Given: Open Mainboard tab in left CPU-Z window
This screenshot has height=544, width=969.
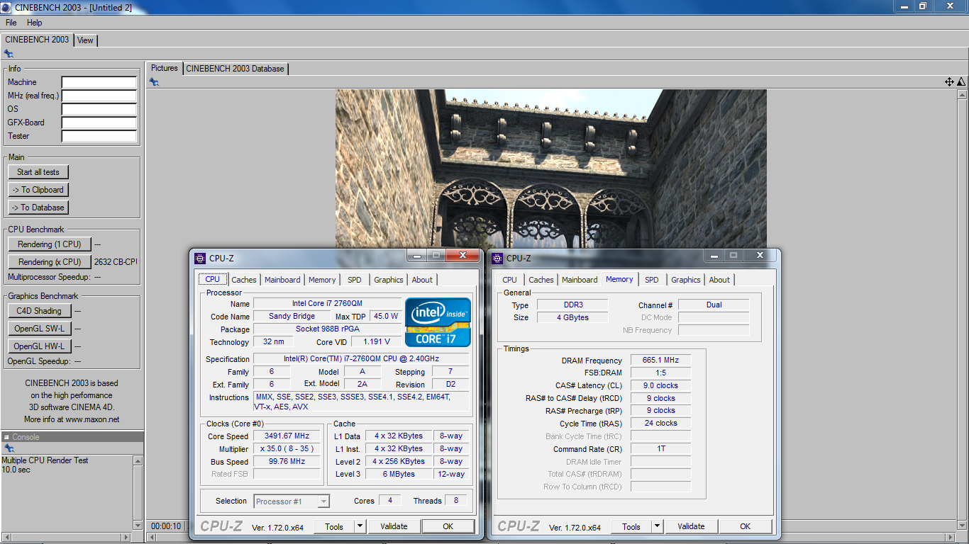Looking at the screenshot, I should click(x=282, y=280).
